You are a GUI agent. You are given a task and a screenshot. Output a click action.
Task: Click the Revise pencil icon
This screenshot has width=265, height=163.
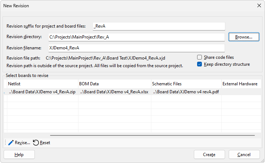tap(11, 143)
